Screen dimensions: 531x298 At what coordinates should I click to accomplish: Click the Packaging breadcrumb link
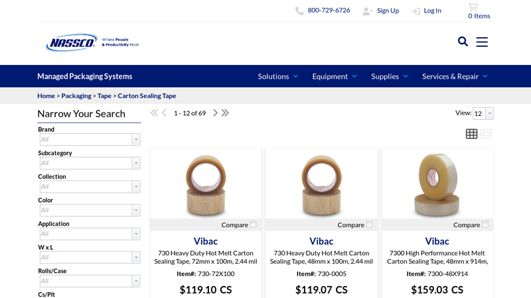pos(76,96)
